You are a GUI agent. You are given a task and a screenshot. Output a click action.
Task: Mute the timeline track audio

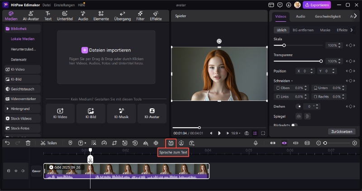click(x=23, y=171)
